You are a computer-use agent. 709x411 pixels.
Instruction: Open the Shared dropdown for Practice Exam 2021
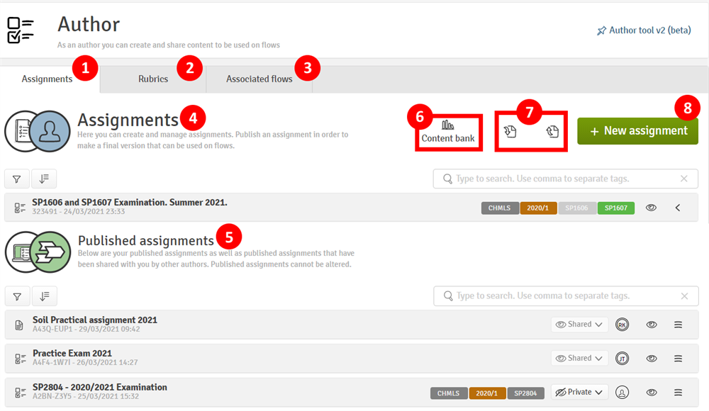[579, 358]
